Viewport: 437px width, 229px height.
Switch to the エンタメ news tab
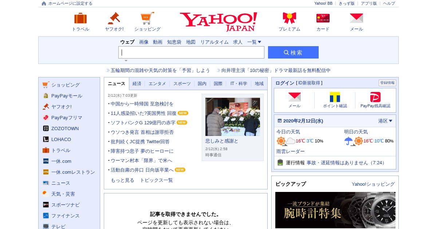click(x=157, y=84)
